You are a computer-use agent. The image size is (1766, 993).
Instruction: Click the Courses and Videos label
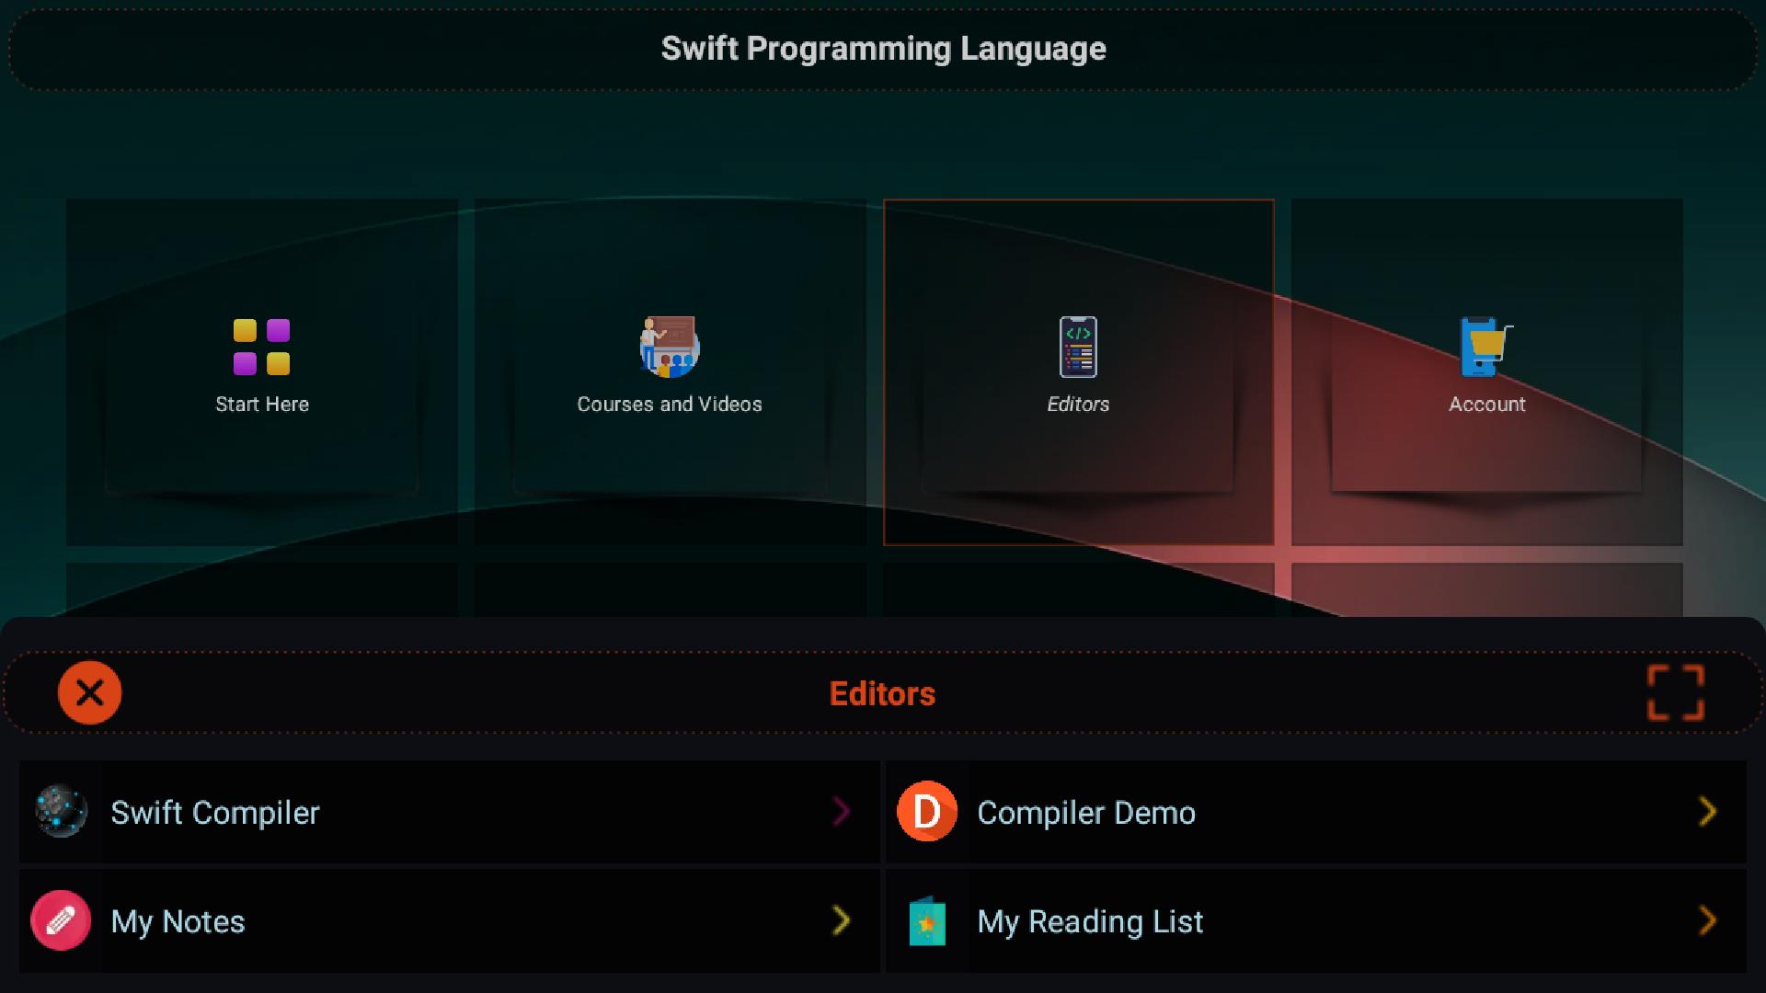point(670,405)
